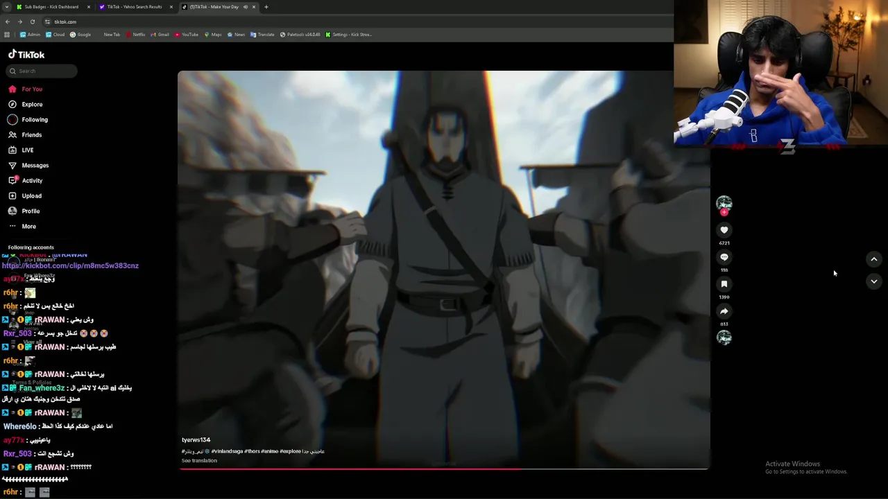Go to previous video with up arrow
The image size is (888, 499).
(x=874, y=259)
